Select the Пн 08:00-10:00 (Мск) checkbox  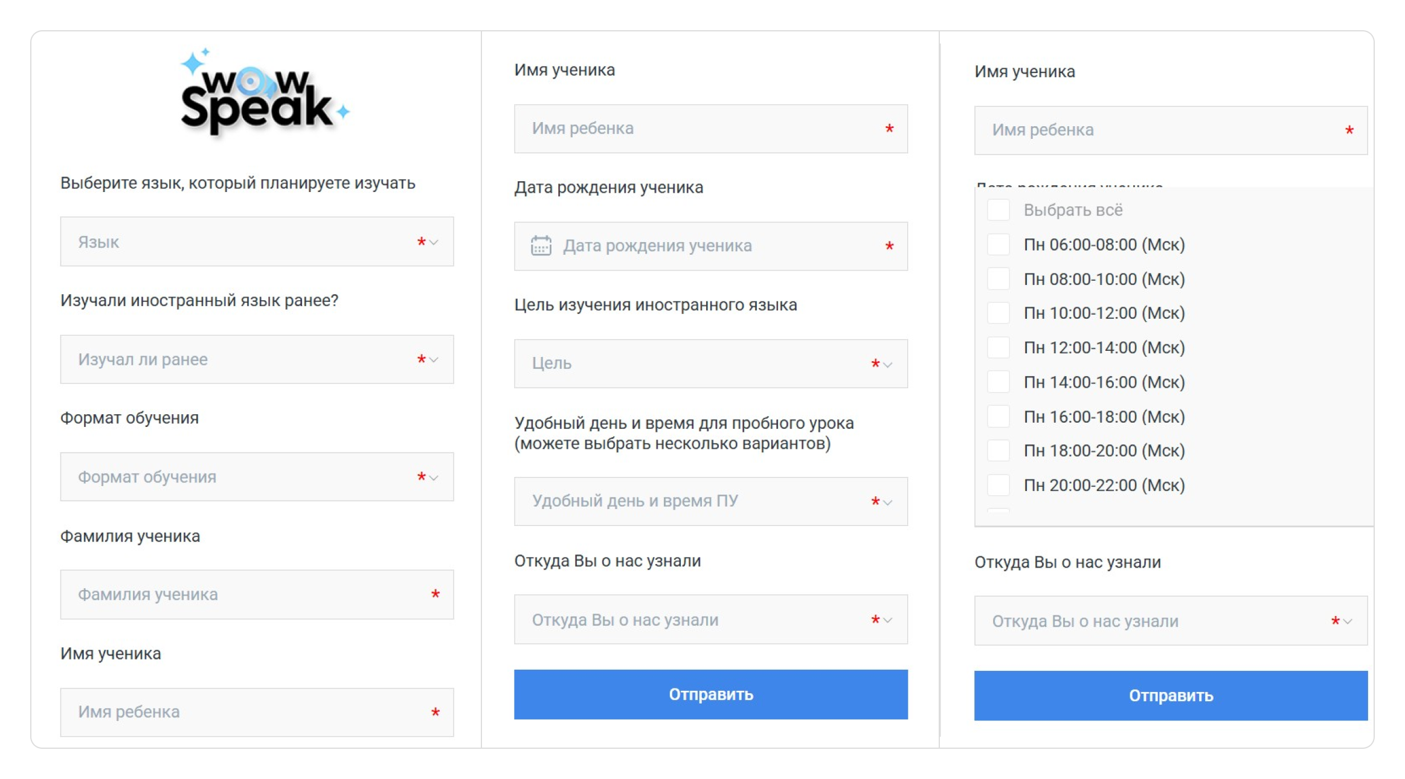998,279
